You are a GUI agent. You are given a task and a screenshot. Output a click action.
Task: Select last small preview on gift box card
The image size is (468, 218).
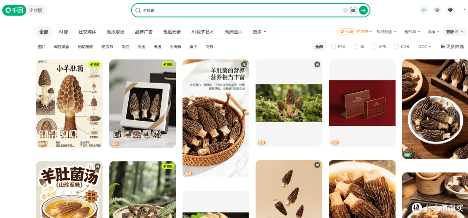tap(157, 135)
